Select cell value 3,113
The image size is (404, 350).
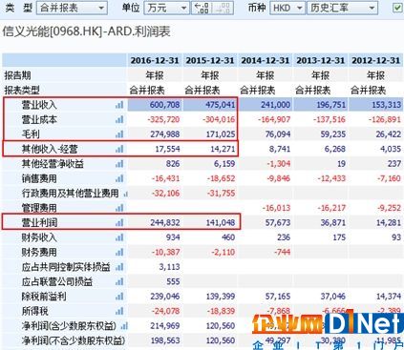coord(169,267)
